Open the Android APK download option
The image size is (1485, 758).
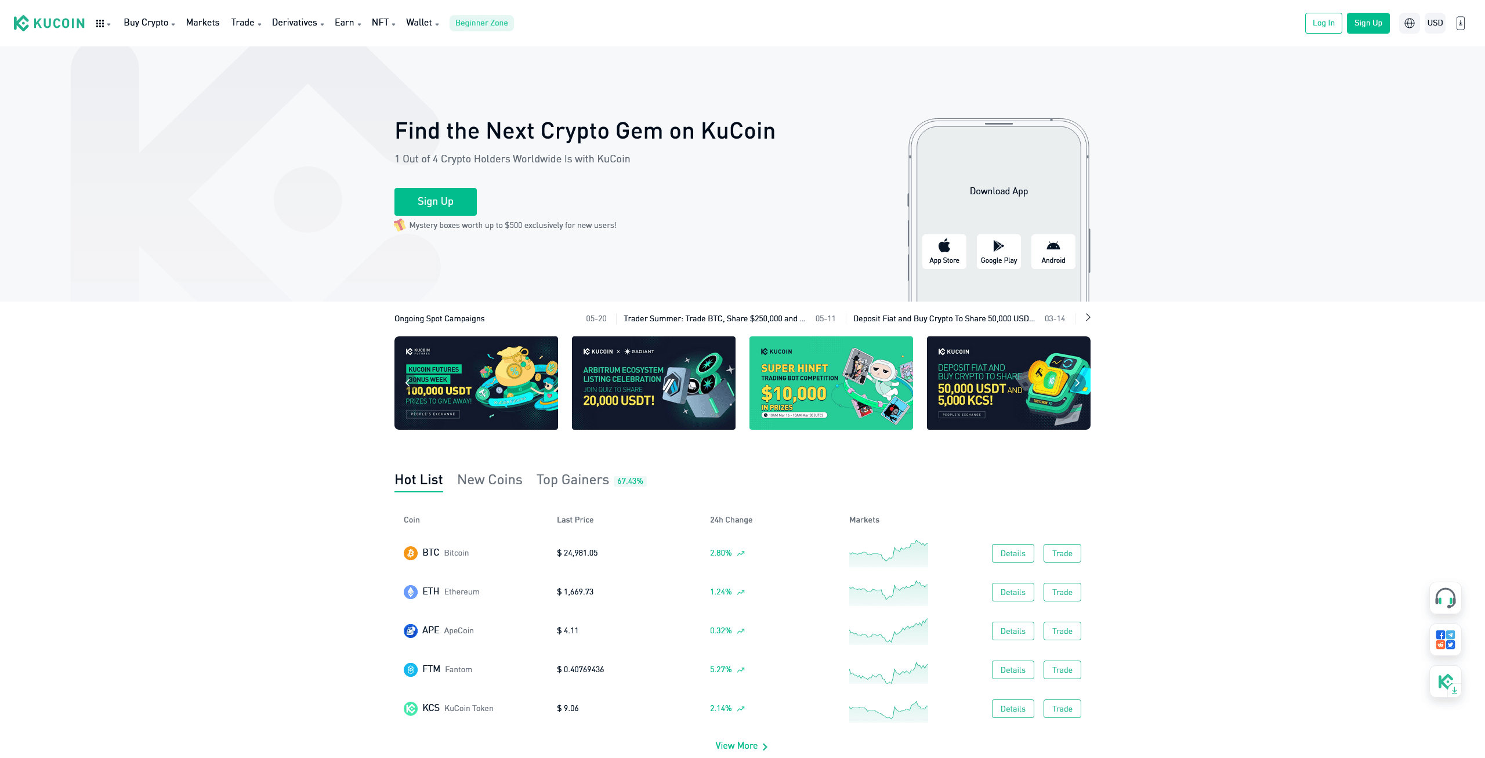(1053, 252)
